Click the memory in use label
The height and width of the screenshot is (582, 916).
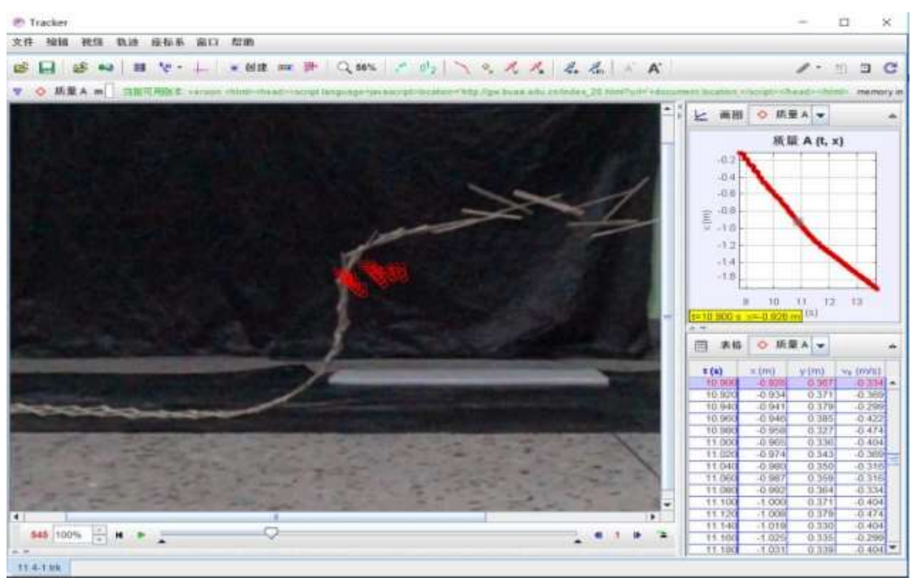[879, 92]
